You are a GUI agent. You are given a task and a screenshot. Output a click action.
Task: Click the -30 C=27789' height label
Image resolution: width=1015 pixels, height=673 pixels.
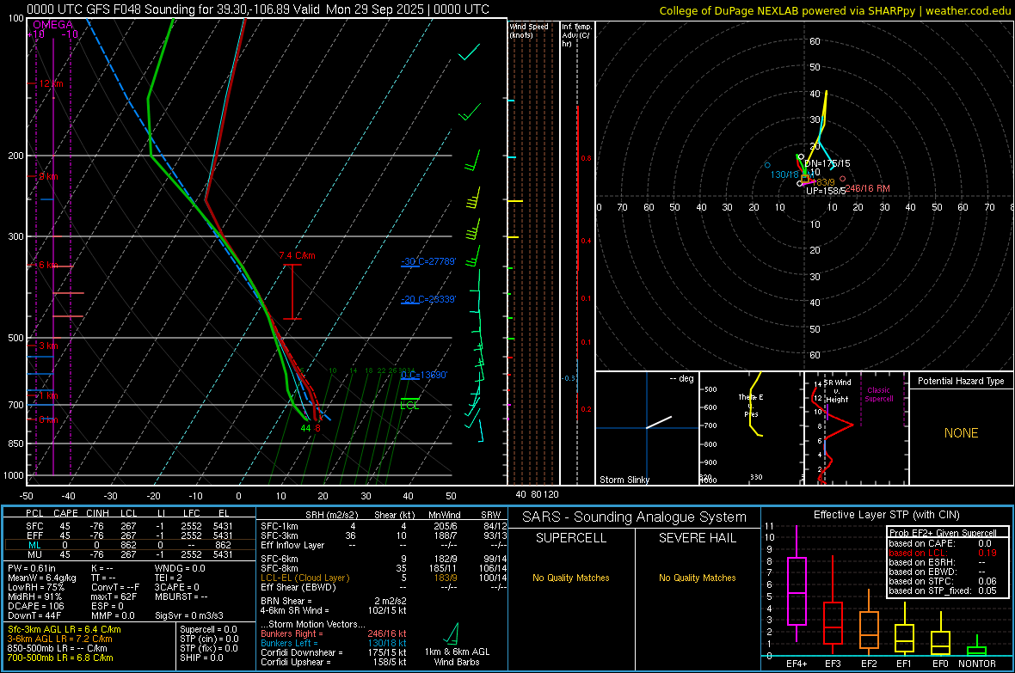428,261
